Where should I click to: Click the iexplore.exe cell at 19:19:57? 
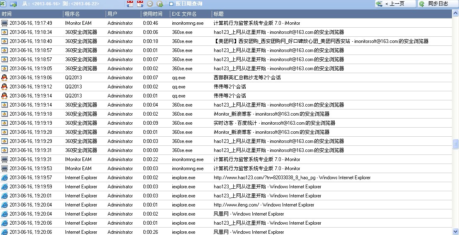click(x=184, y=178)
